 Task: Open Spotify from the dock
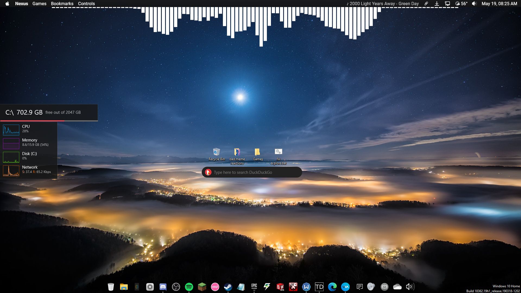point(189,287)
